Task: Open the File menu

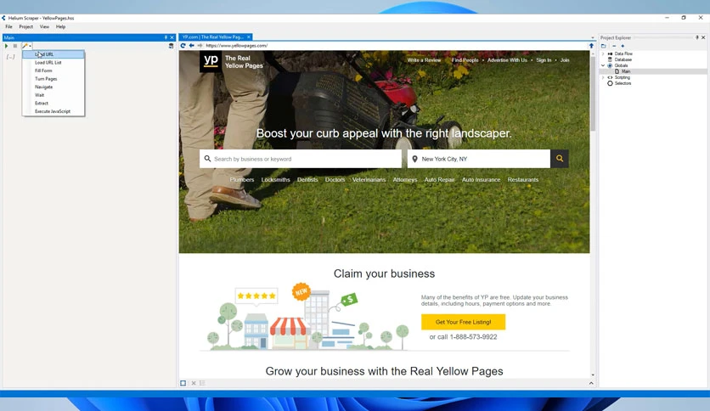Action: 8,26
